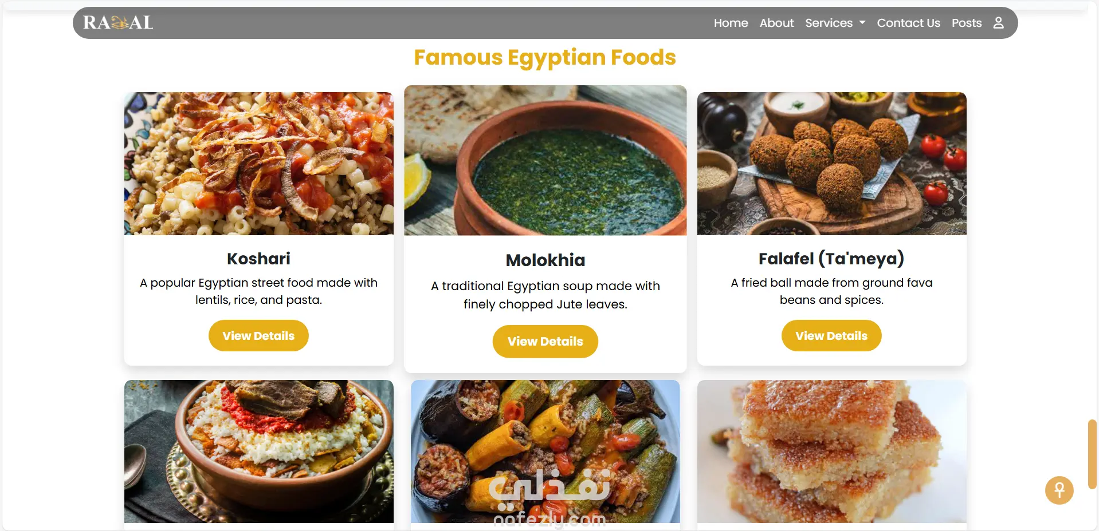This screenshot has height=531, width=1099.
Task: View details for Koshari
Action: 258,336
